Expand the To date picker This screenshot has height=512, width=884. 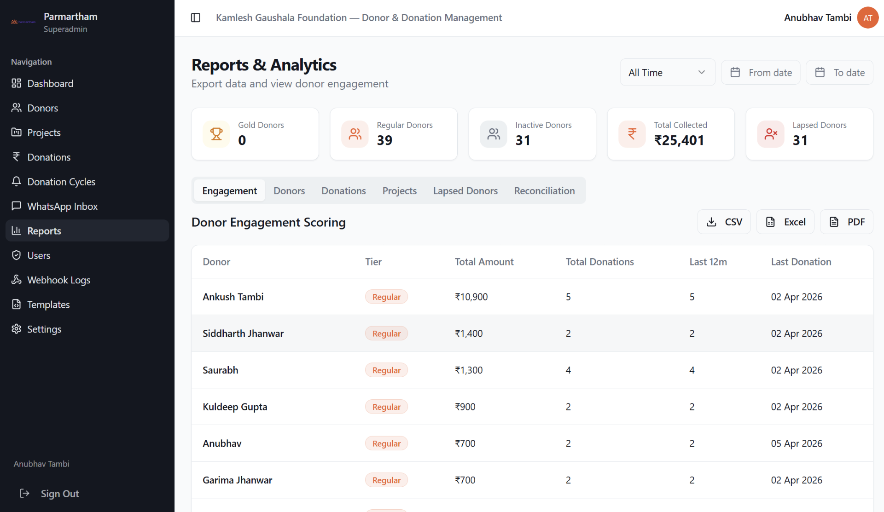click(839, 72)
